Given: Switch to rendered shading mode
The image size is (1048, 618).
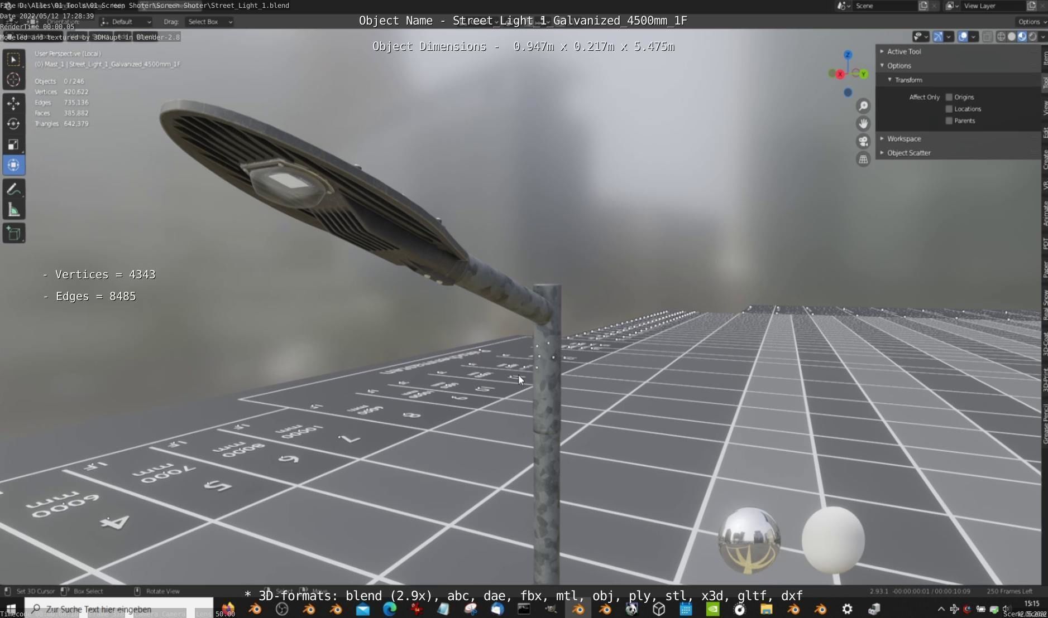Looking at the screenshot, I should 1033,37.
